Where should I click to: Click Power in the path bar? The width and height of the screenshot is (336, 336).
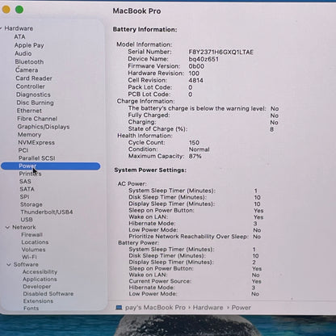241,308
